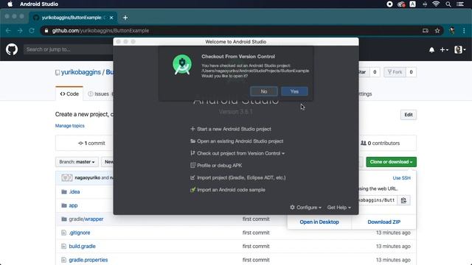Click Use SSH link
This screenshot has width=472, height=265.
[401, 178]
